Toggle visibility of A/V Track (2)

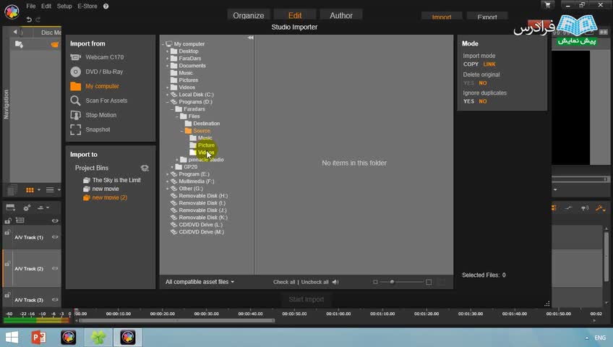tap(55, 268)
